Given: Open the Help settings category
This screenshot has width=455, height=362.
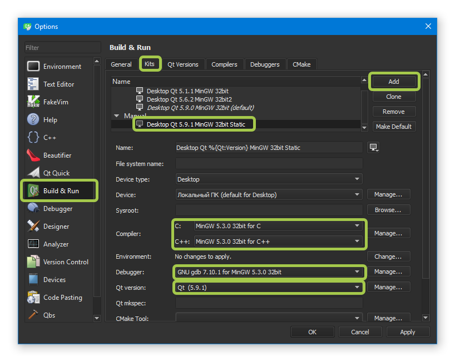Looking at the screenshot, I should click(59, 119).
